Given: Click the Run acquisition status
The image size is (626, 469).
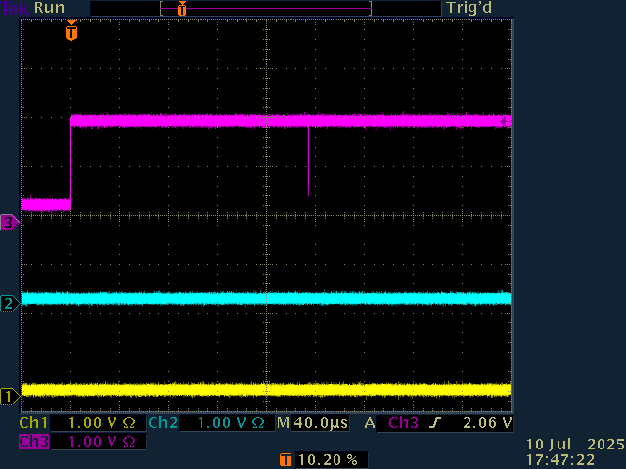Looking at the screenshot, I should click(x=49, y=8).
